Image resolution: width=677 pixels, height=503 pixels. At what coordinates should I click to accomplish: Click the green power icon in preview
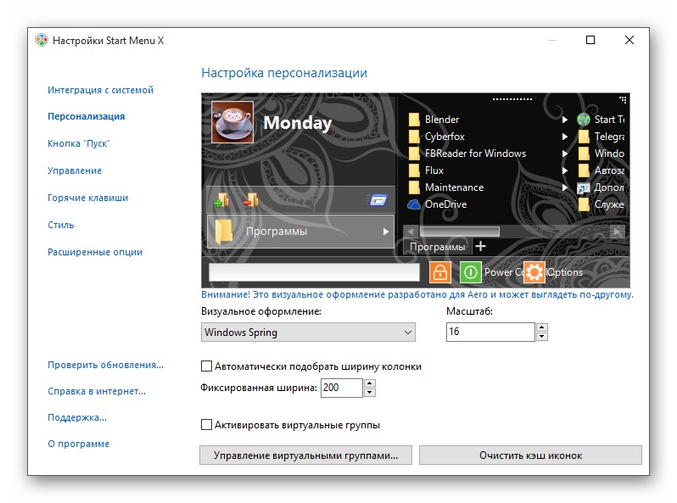[x=471, y=272]
